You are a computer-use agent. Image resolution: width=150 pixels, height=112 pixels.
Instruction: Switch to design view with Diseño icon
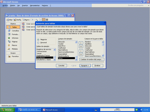tap(17, 20)
